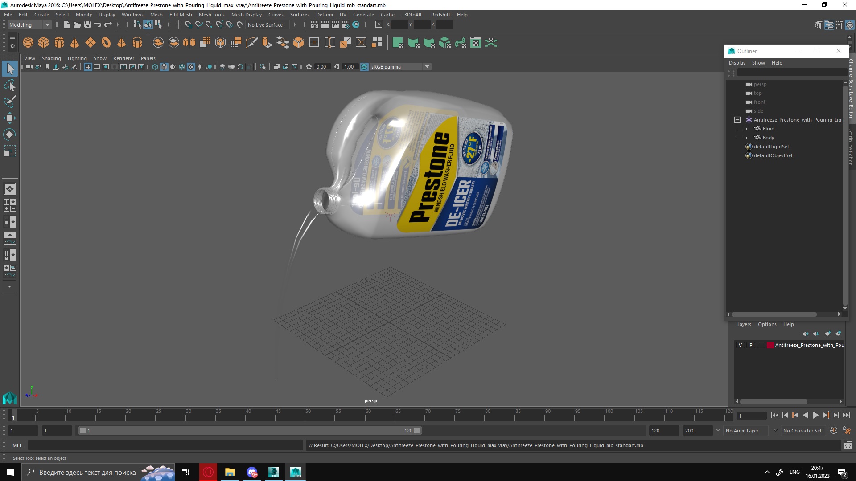Image resolution: width=856 pixels, height=481 pixels.
Task: Toggle sRGB color management button
Action: click(x=364, y=67)
